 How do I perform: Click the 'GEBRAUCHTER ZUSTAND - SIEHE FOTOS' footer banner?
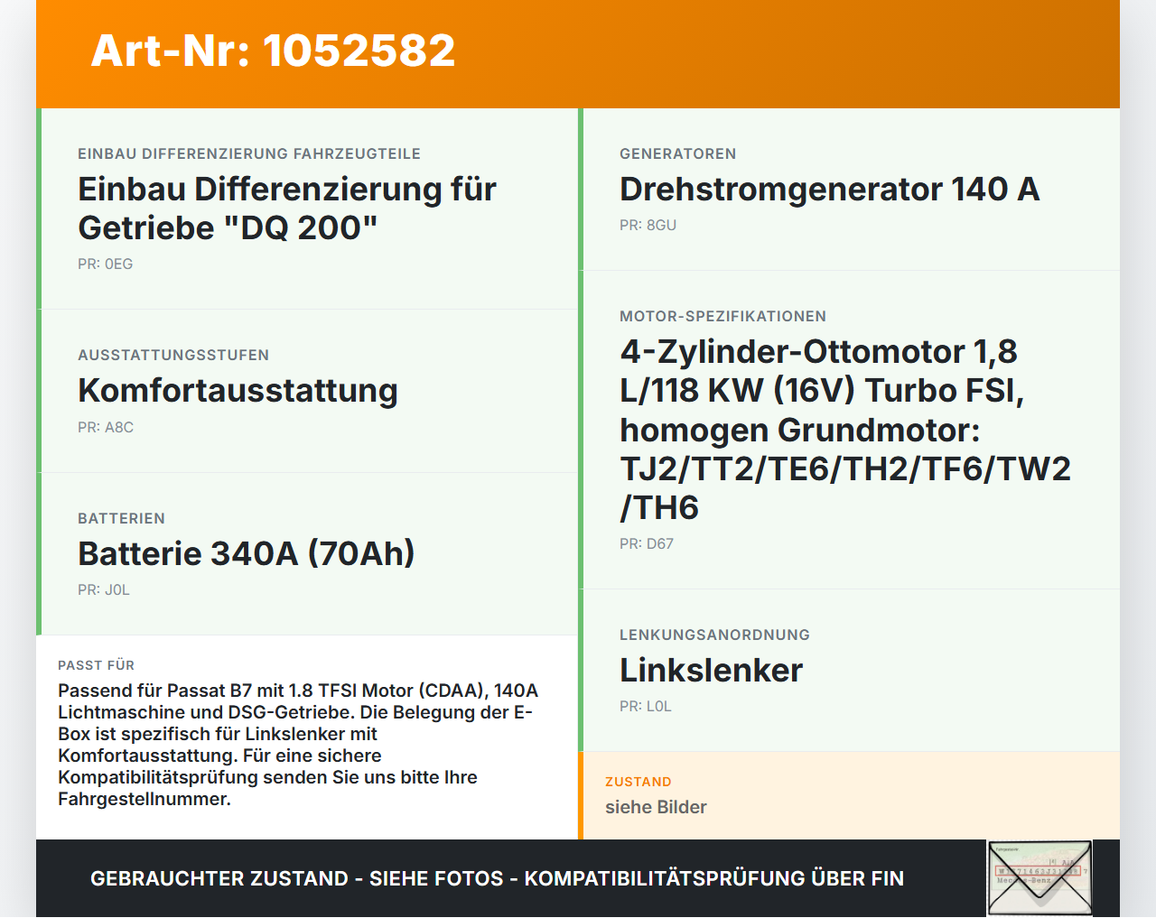pos(497,878)
